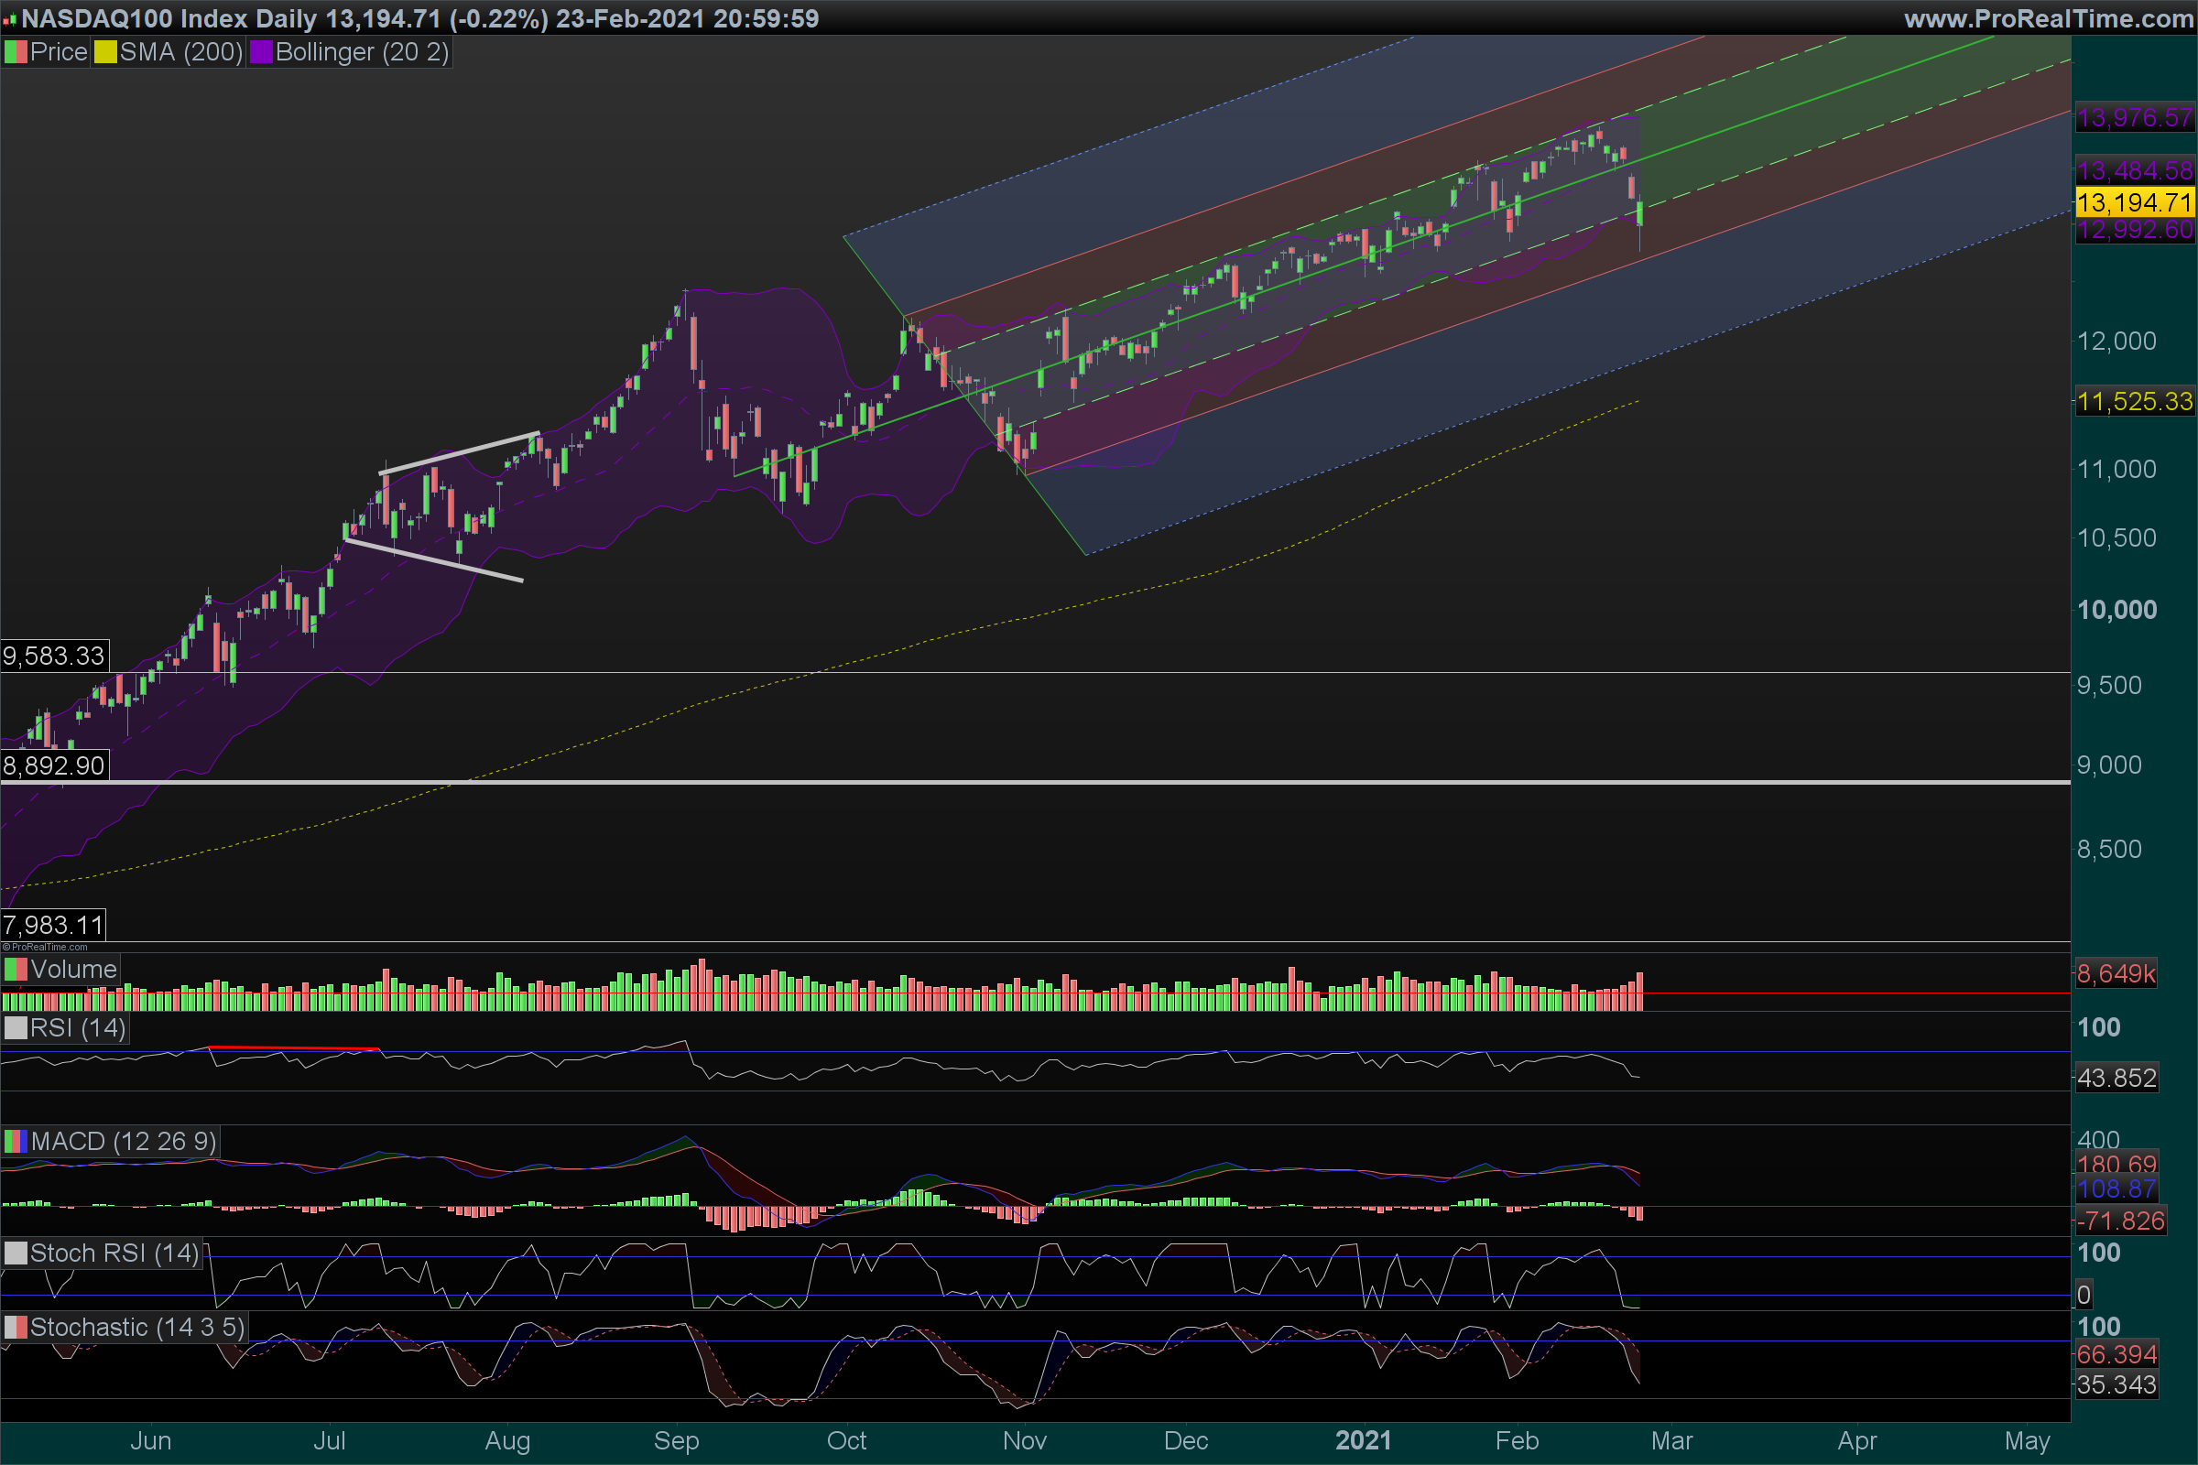Select the 8,892.90 support line label
The image size is (2198, 1465).
point(54,766)
